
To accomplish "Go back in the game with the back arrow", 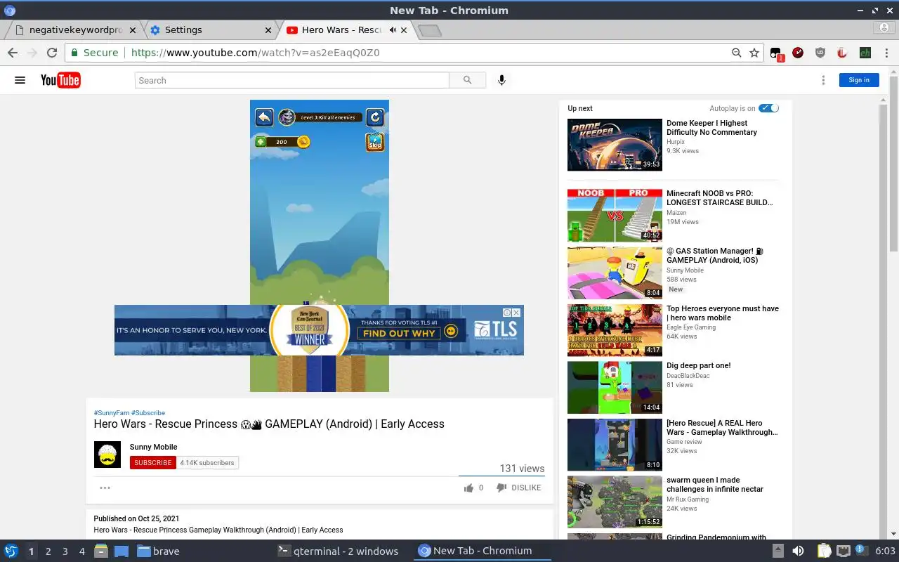I will (264, 117).
